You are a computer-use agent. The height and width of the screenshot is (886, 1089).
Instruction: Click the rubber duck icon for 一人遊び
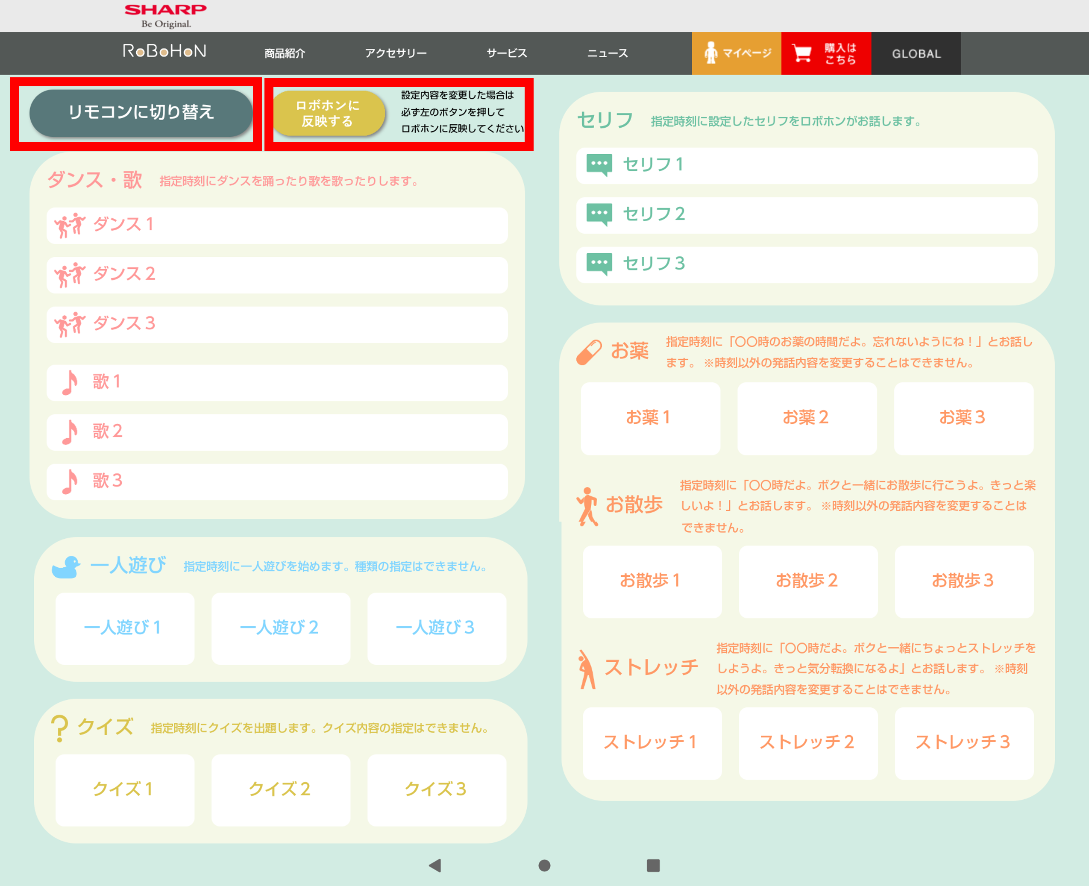click(66, 566)
